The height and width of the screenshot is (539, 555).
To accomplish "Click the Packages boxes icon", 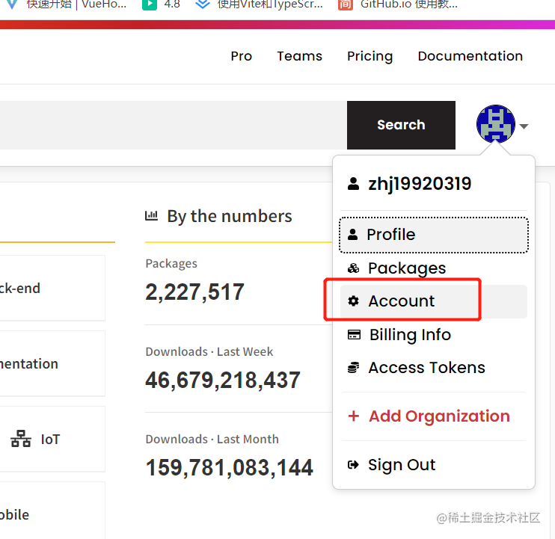I will click(353, 268).
